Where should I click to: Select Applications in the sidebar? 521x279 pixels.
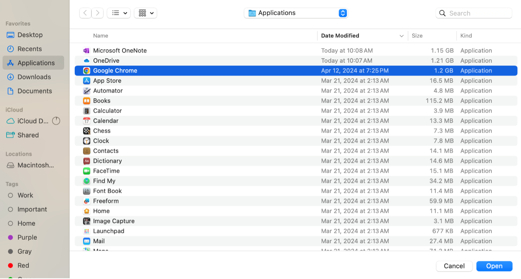(x=33, y=63)
